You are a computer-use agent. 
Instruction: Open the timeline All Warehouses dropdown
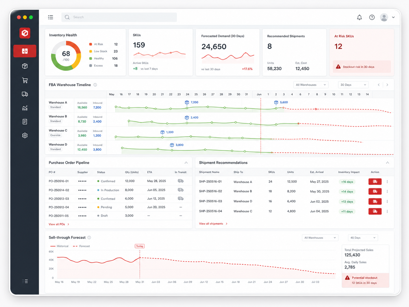311,85
